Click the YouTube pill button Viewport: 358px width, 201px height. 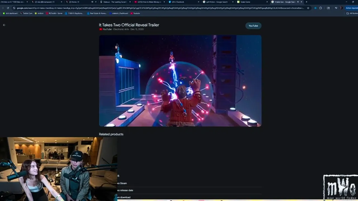[x=253, y=26]
